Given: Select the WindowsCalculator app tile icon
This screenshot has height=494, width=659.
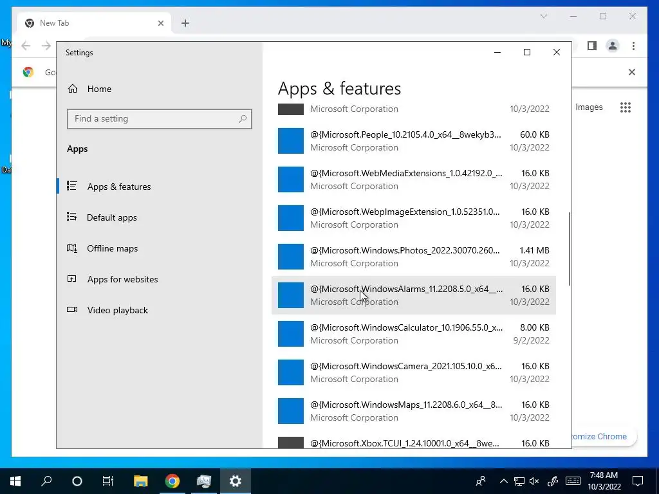Looking at the screenshot, I should pos(291,334).
